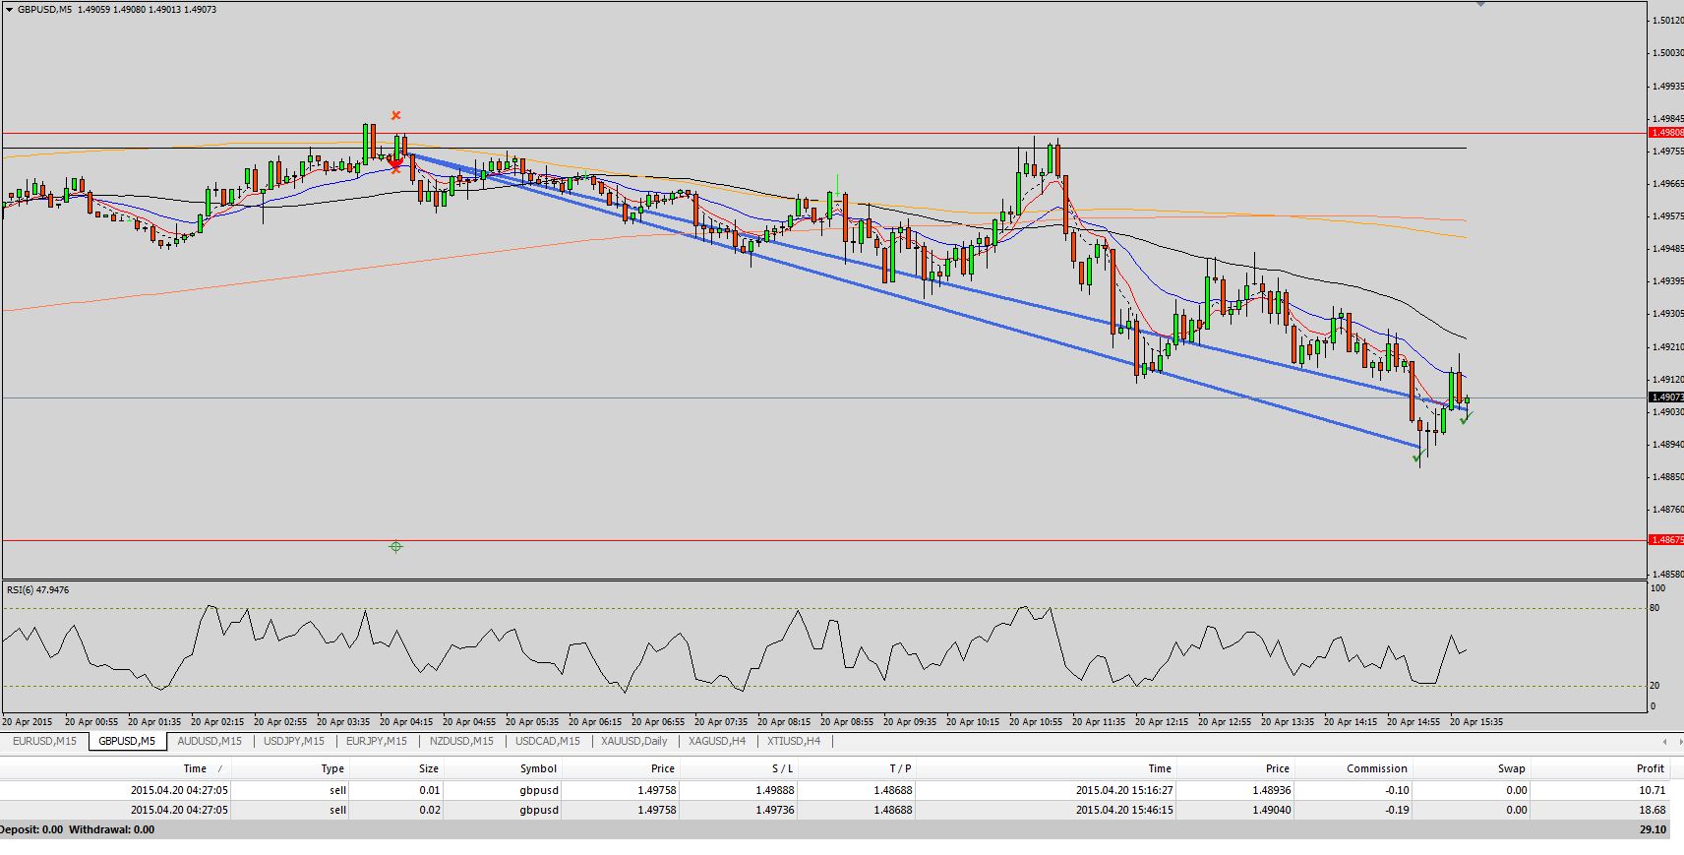Screen dimensions: 1684x855
Task: Click the red X marker above the candles
Action: click(x=396, y=116)
